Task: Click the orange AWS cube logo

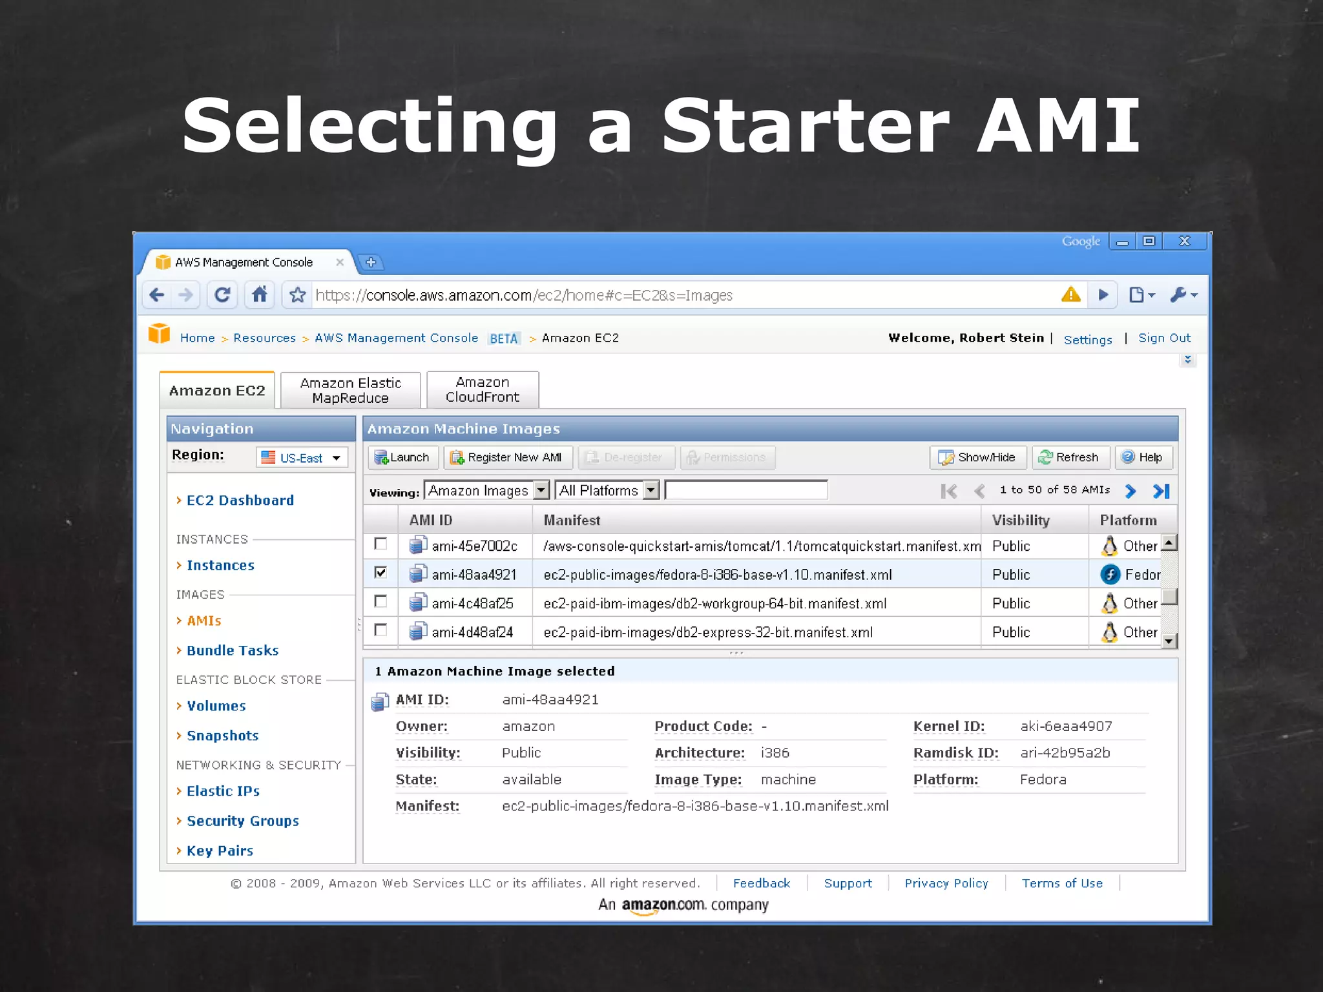Action: pos(159,334)
